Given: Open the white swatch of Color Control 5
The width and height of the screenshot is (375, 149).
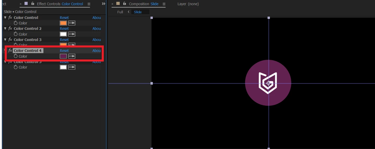Looking at the screenshot, I should pos(63,67).
